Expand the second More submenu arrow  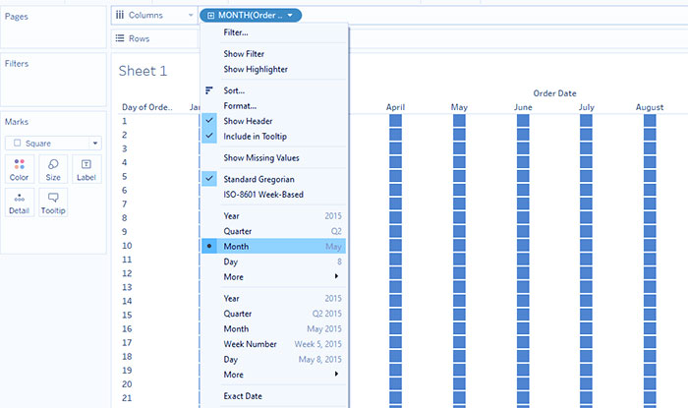coord(336,374)
